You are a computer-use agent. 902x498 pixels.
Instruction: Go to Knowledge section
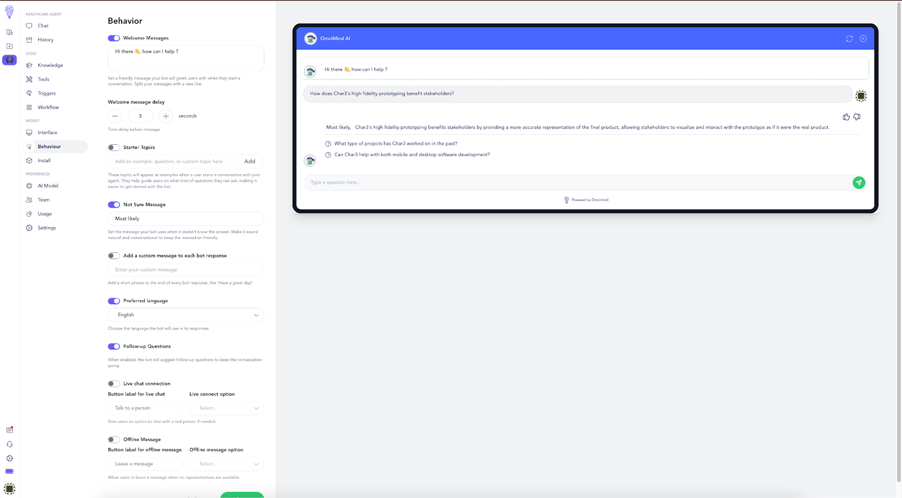[50, 65]
